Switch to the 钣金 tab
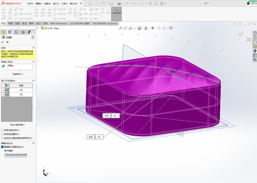Screen dimensions: 257x183 (24, 23)
